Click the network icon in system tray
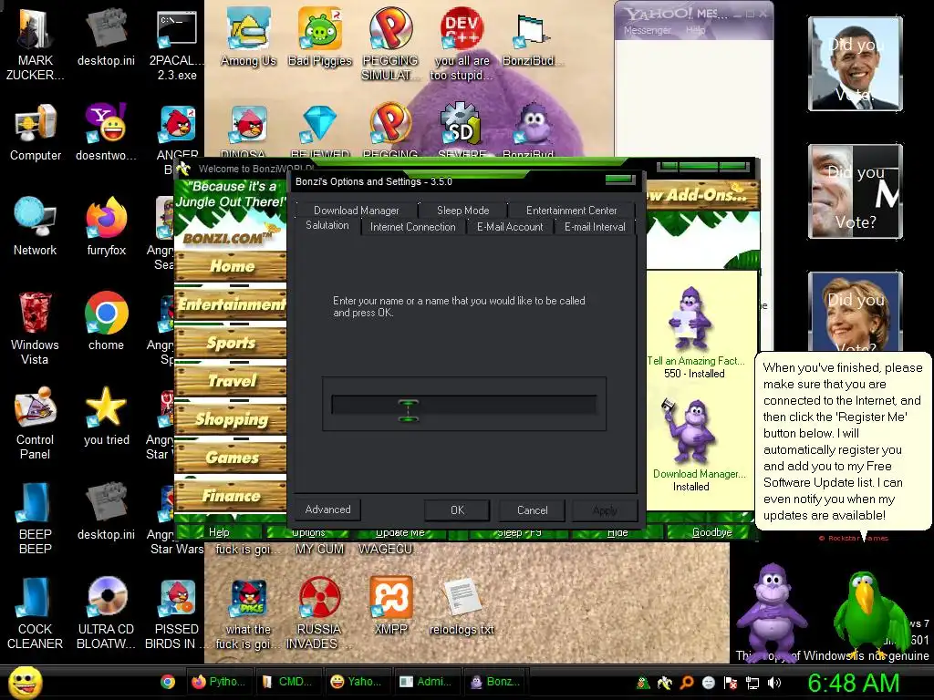This screenshot has height=700, width=934. tap(752, 683)
